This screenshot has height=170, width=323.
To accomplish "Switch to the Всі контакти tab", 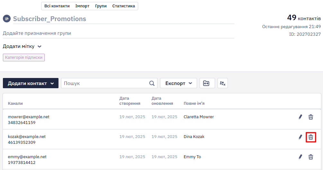I will tap(57, 6).
